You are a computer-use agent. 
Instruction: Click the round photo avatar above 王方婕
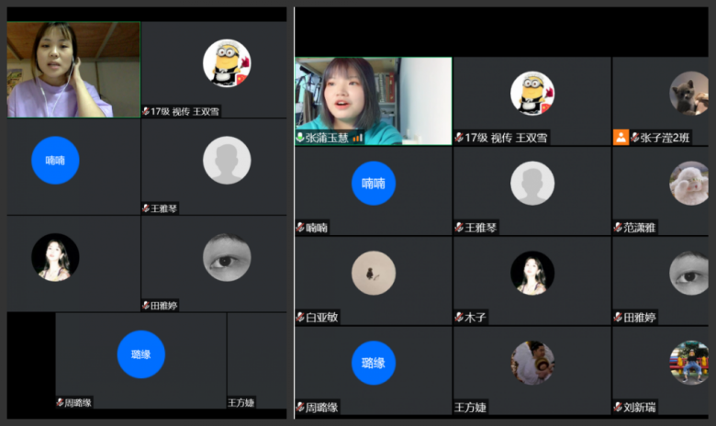[x=532, y=363]
